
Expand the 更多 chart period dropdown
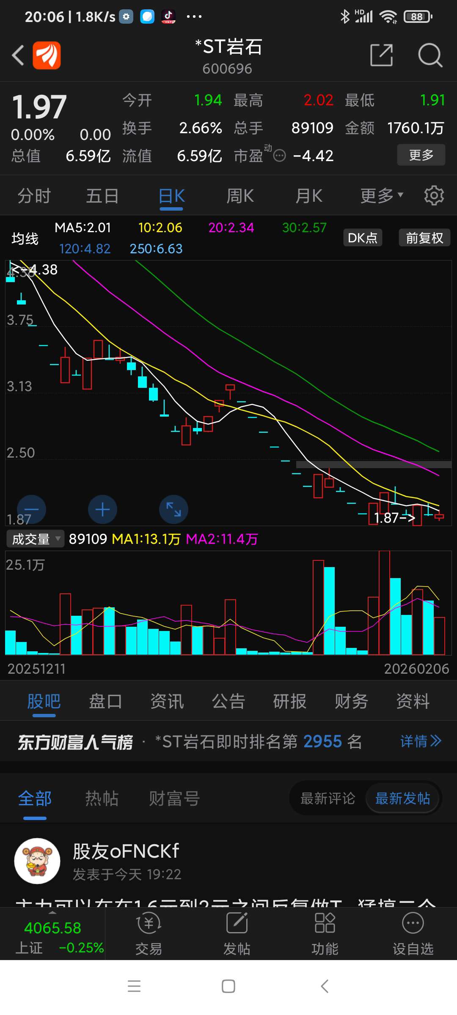click(382, 196)
